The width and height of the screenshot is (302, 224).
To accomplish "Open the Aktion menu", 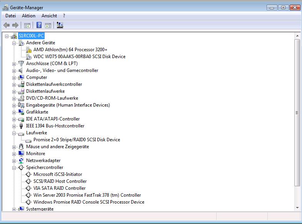I will 28,16.
